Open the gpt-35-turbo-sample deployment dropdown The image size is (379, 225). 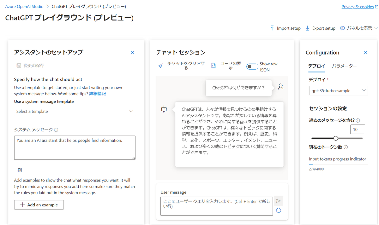(x=338, y=90)
